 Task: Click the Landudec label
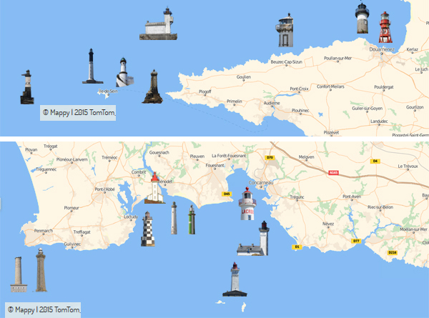[379, 121]
